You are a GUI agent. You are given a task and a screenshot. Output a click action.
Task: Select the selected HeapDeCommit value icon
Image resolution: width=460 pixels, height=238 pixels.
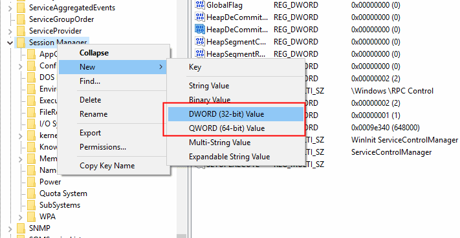tap(200, 29)
